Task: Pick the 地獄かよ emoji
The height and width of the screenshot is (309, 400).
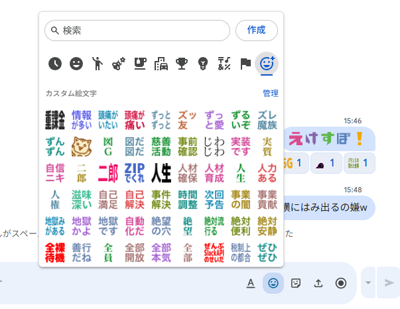Action: click(82, 226)
